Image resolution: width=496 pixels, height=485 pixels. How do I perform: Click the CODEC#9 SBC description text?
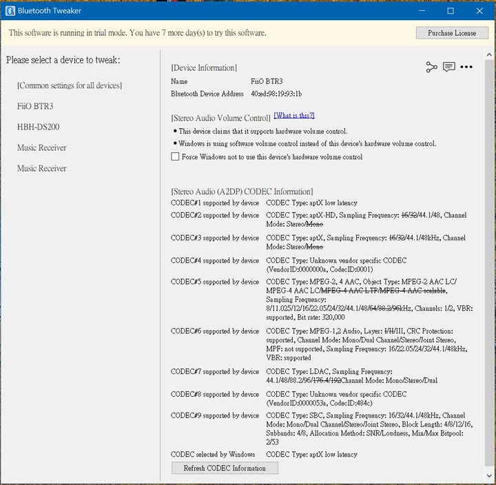click(x=369, y=429)
